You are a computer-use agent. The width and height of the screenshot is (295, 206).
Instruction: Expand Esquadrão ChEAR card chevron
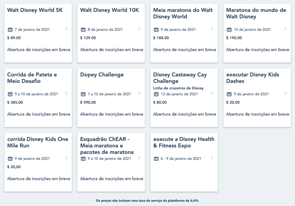(139, 158)
